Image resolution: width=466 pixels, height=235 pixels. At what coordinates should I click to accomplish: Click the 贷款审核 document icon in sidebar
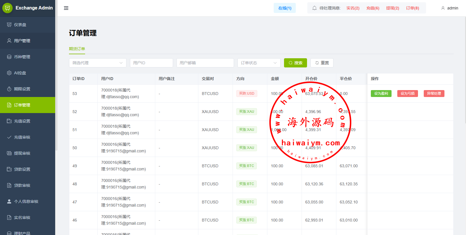[9, 185]
